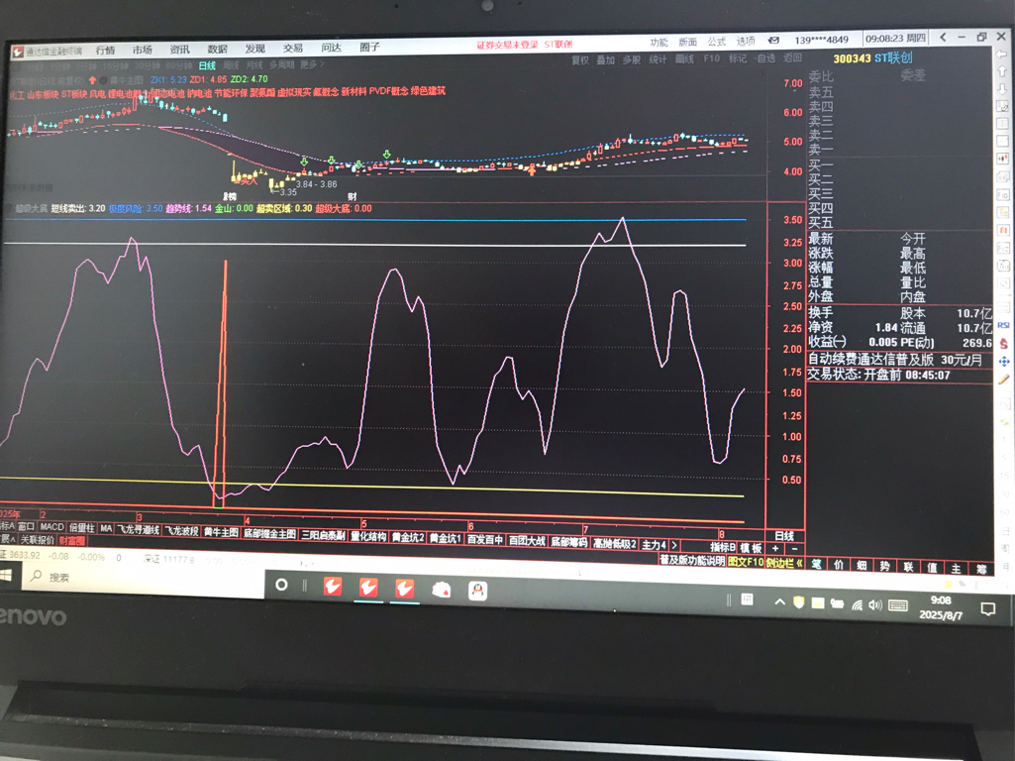The height and width of the screenshot is (761, 1015).
Task: Select the 价 tab in side panel
Action: tap(839, 565)
